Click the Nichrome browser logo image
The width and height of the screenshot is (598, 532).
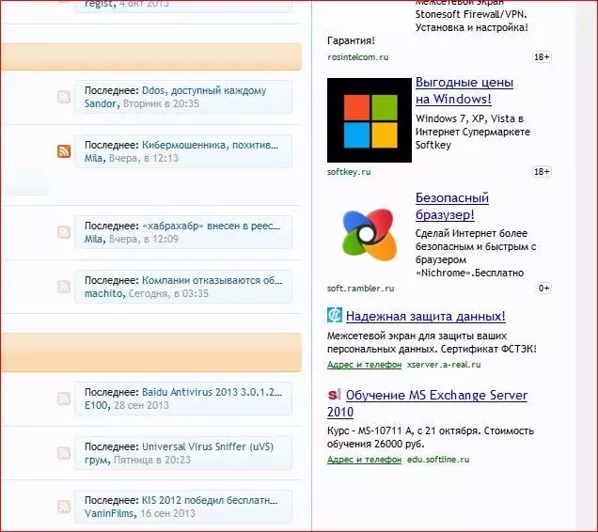[x=370, y=234]
